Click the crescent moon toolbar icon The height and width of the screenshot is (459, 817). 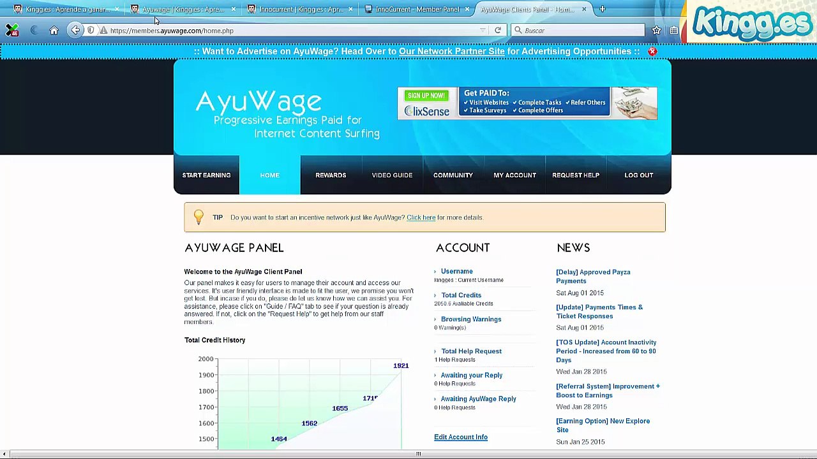(34, 31)
